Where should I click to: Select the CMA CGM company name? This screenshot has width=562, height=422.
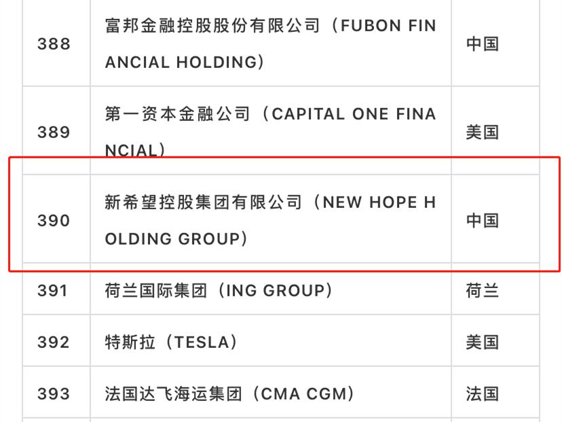[x=229, y=393]
